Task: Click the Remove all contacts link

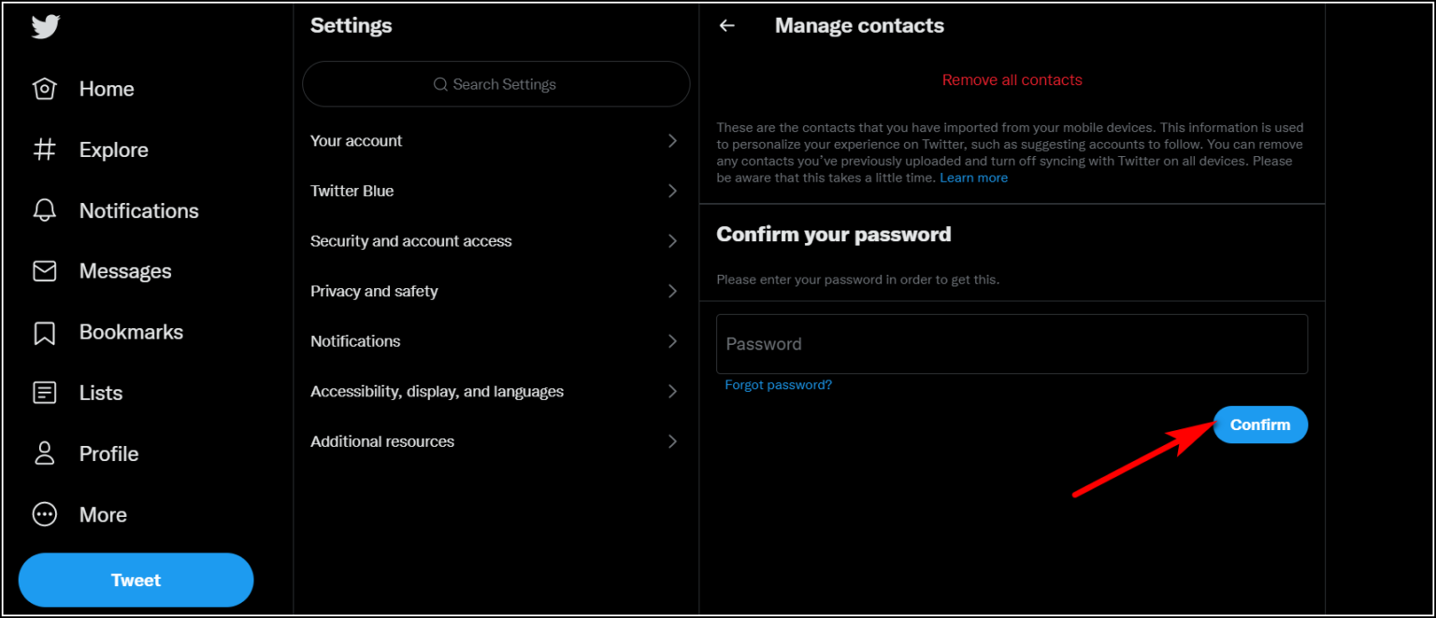Action: click(1012, 79)
